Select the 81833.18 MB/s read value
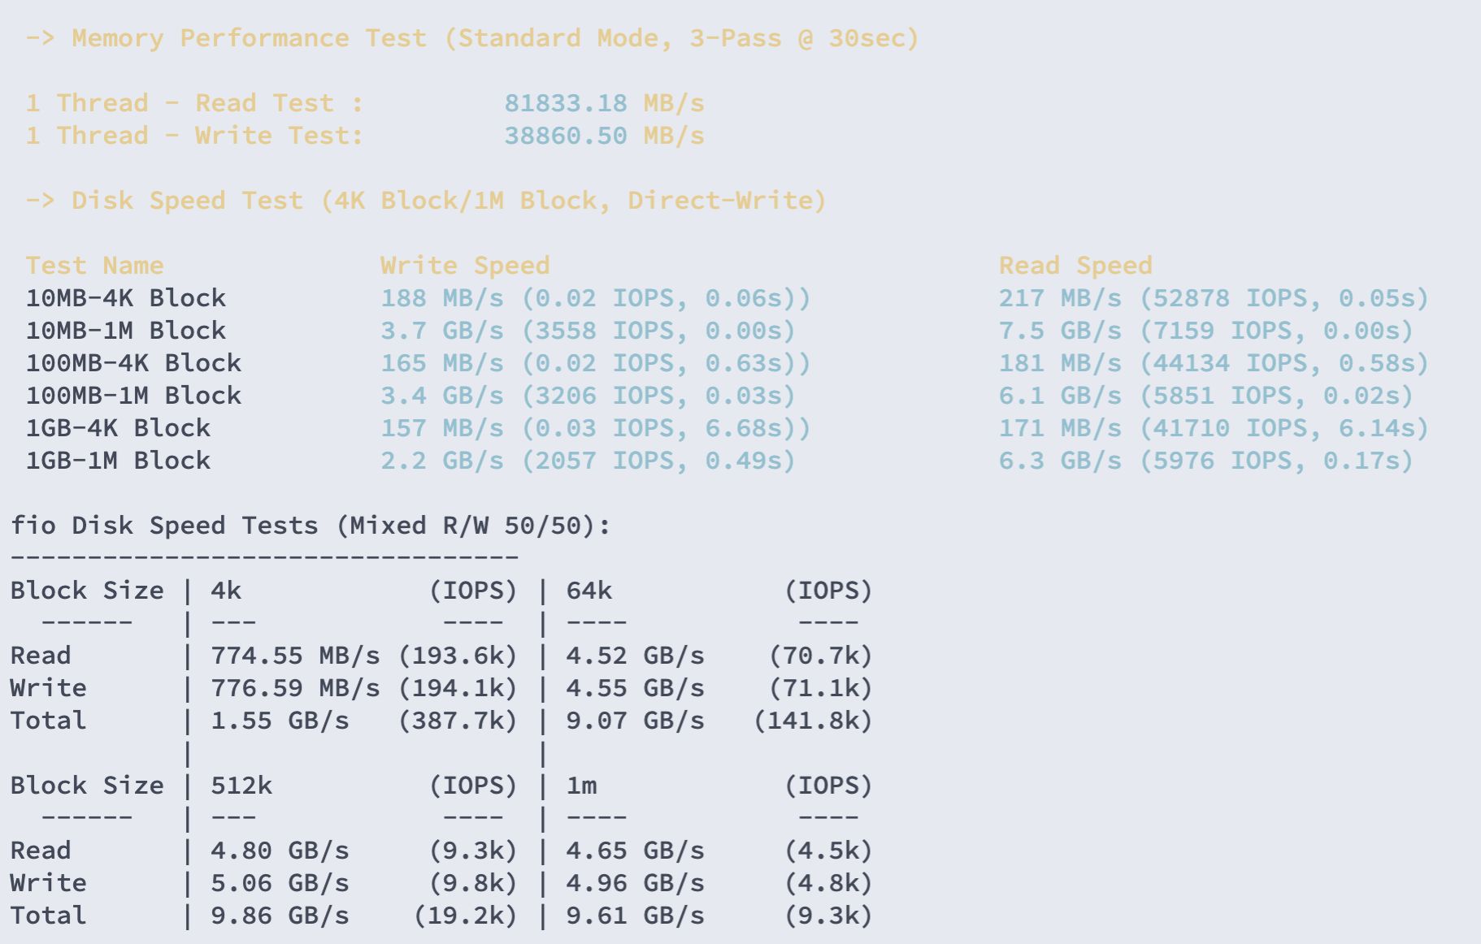 tap(604, 103)
